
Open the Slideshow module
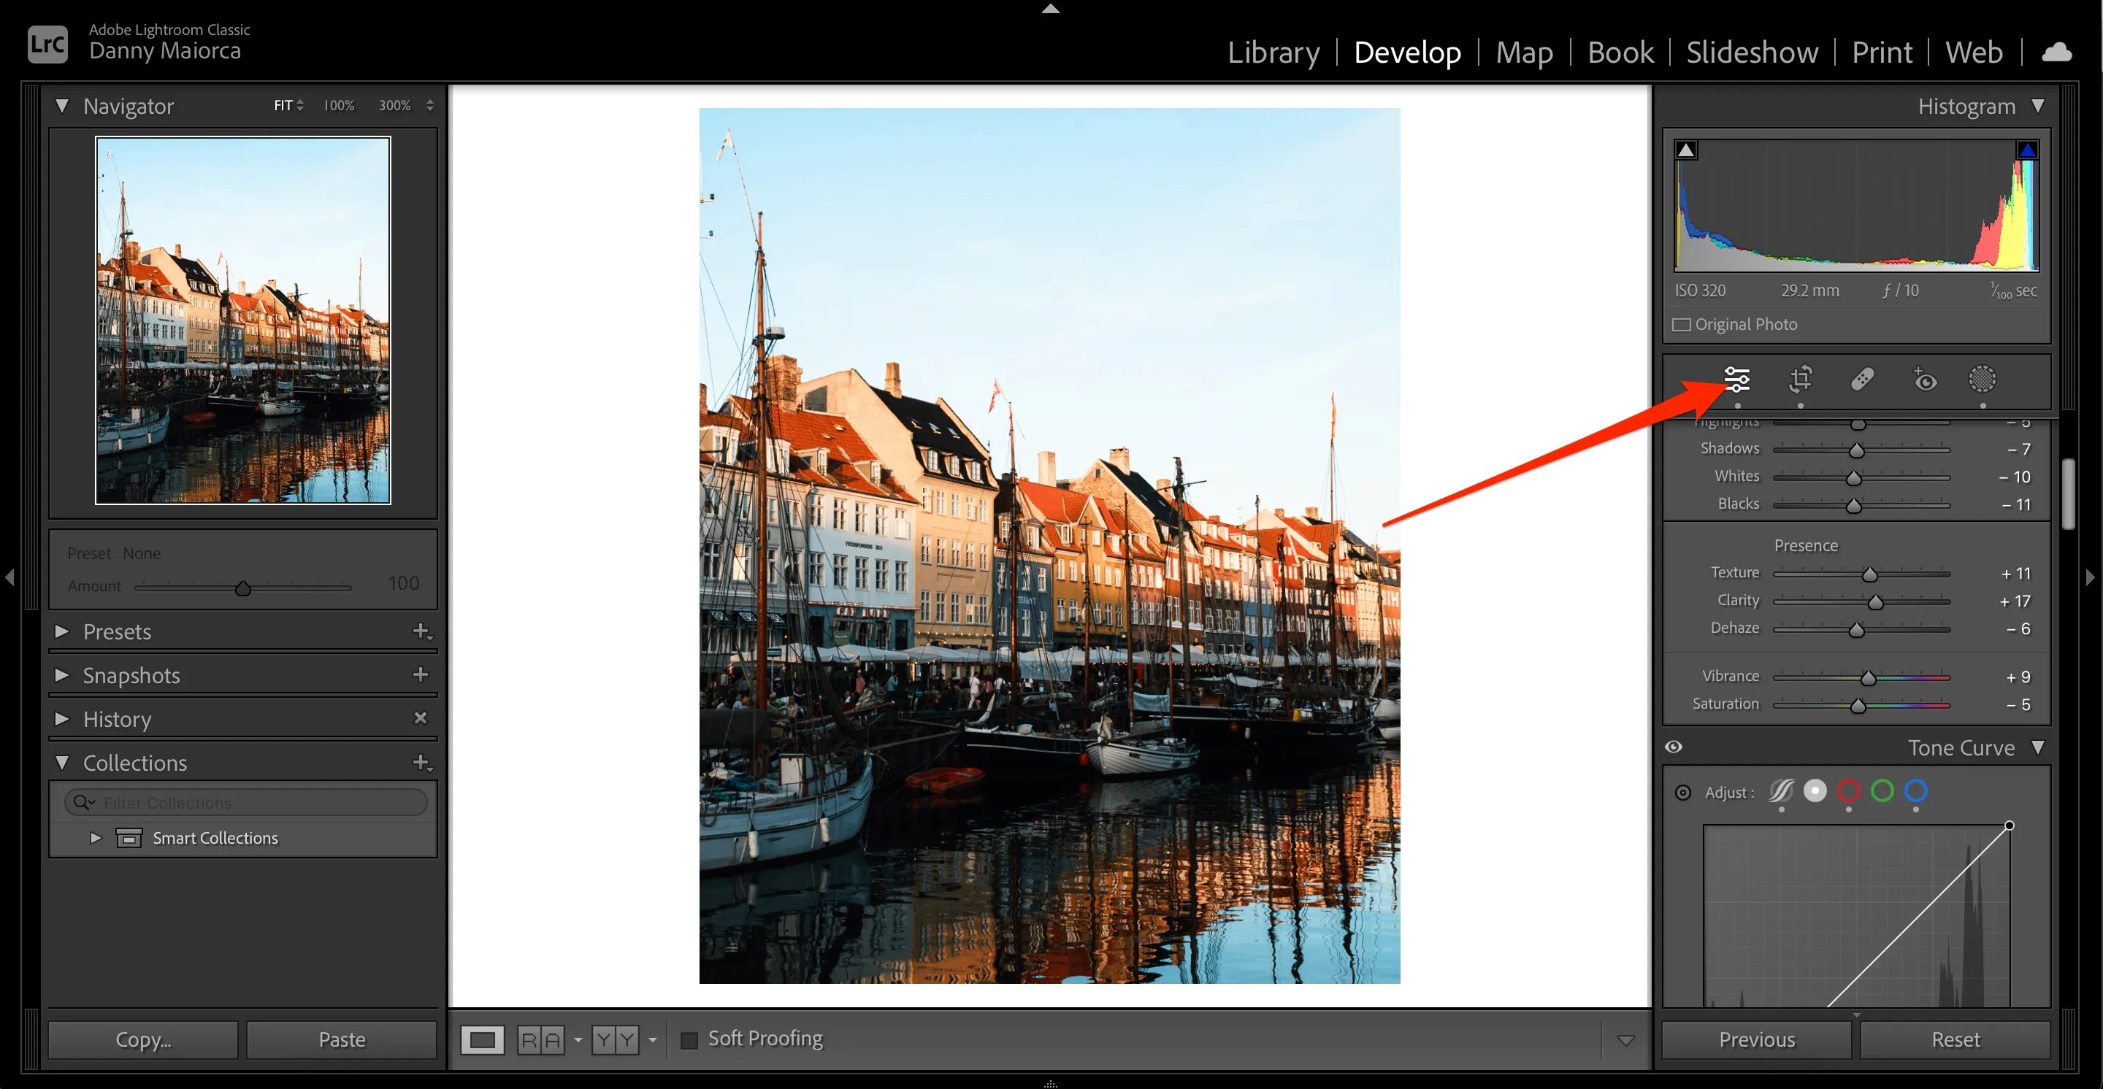coord(1752,51)
